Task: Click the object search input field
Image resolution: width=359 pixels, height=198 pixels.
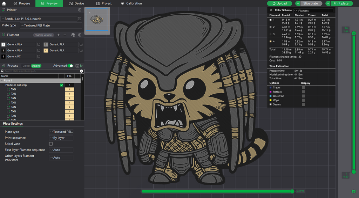Action: click(42, 71)
